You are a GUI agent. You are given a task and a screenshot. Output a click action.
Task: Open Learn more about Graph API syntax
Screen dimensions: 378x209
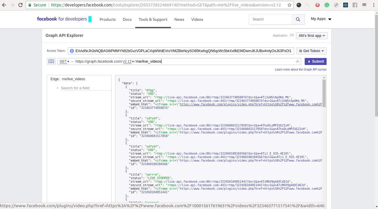(301, 69)
